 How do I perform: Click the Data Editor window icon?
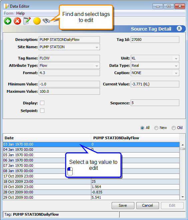pyautogui.click(x=6, y=6)
